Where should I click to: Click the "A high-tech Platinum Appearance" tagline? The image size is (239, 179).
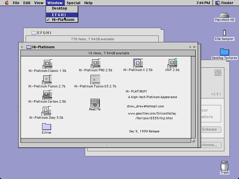(x=153, y=97)
